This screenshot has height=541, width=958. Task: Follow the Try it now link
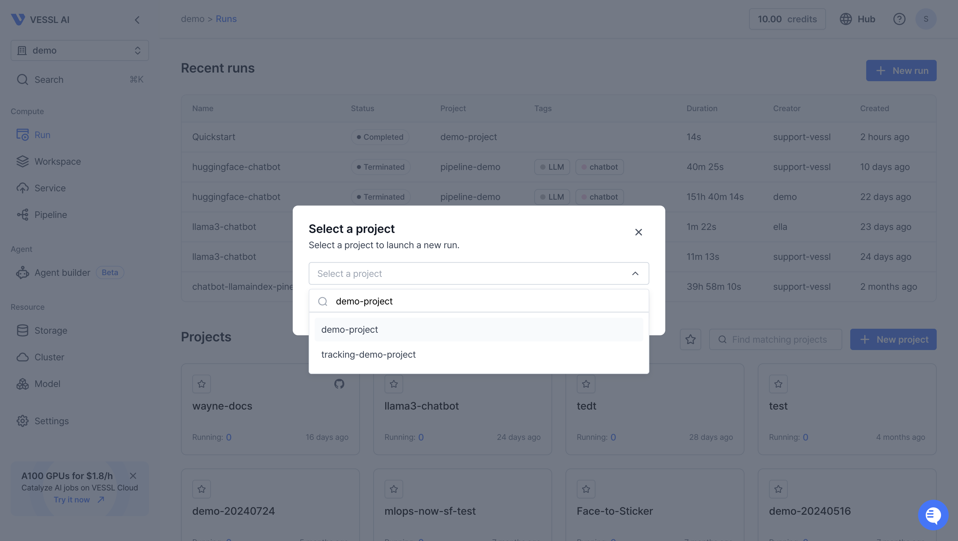point(79,499)
